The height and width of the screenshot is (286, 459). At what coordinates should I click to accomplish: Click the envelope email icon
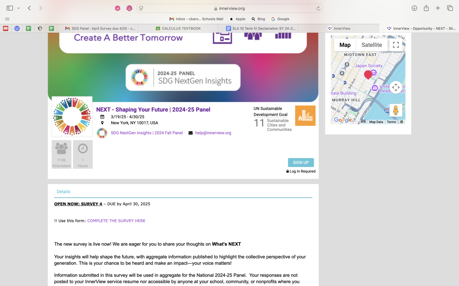point(190,133)
